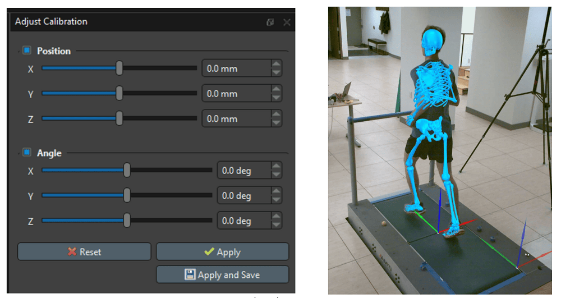Viewport: 561px width, 298px height.
Task: Decrease Position Z with down arrow
Action: tap(276, 122)
